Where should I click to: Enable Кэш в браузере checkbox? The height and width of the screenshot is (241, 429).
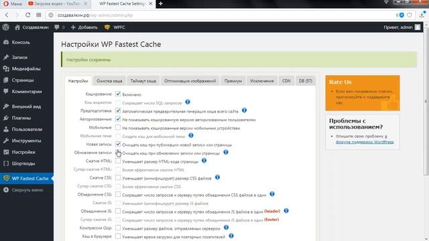pos(118,236)
